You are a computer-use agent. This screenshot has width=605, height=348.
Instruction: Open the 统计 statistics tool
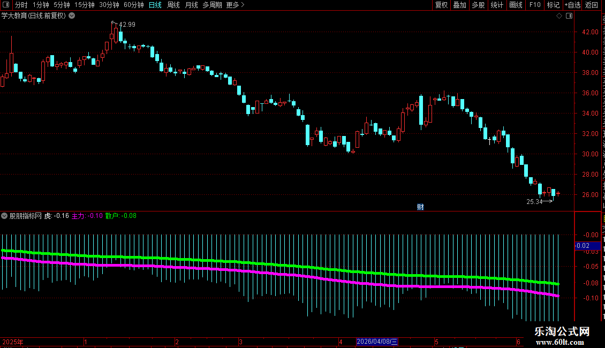tap(496, 5)
